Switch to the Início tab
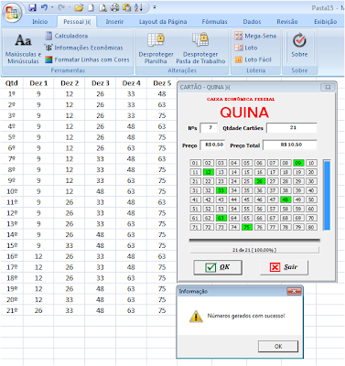The height and width of the screenshot is (366, 345). click(40, 22)
